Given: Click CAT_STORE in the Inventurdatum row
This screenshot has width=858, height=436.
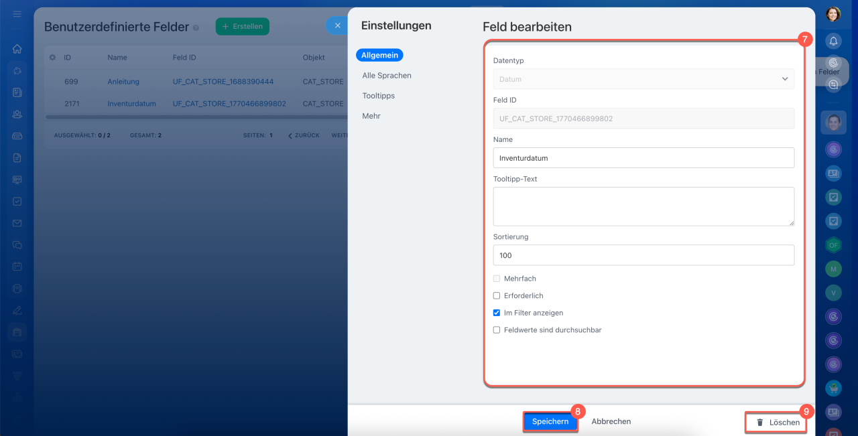Looking at the screenshot, I should [323, 104].
